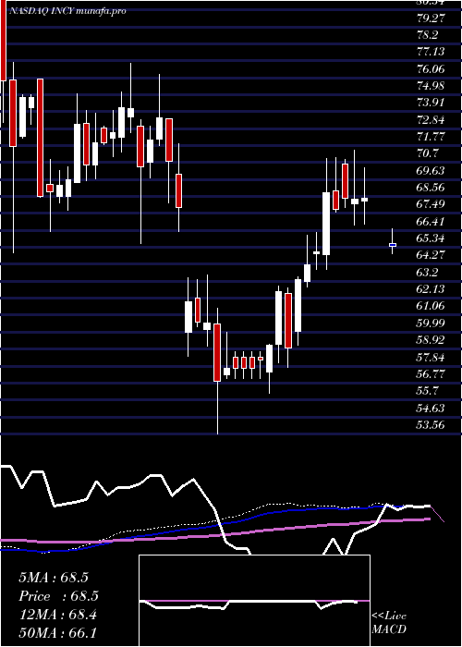
Task: Click the 63.2 price axis label
Action: pyautogui.click(x=427, y=273)
